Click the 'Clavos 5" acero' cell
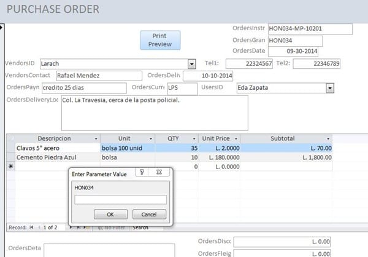Screen dimensions: 368x257 pos(58,148)
